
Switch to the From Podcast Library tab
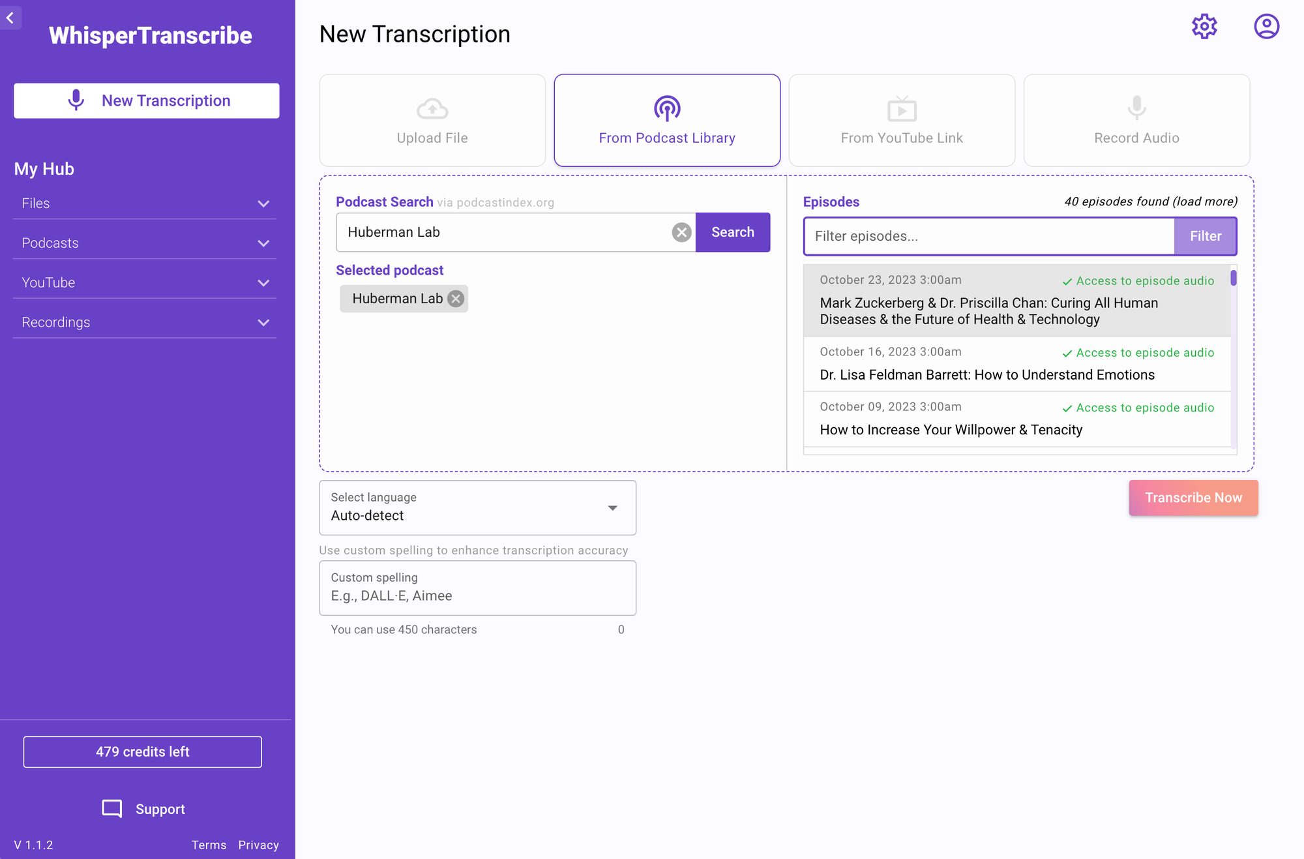tap(667, 120)
